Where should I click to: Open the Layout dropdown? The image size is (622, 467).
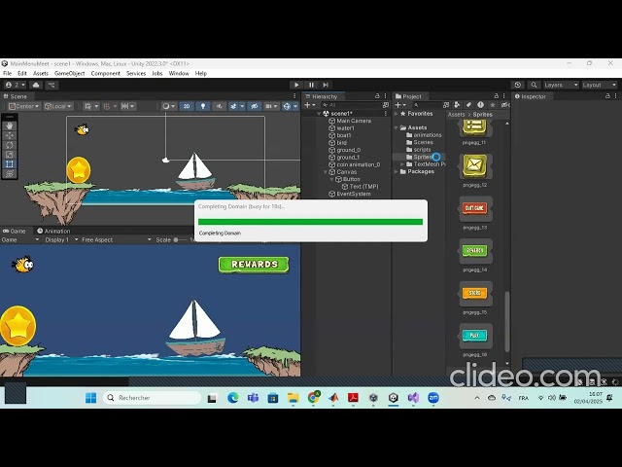(599, 85)
